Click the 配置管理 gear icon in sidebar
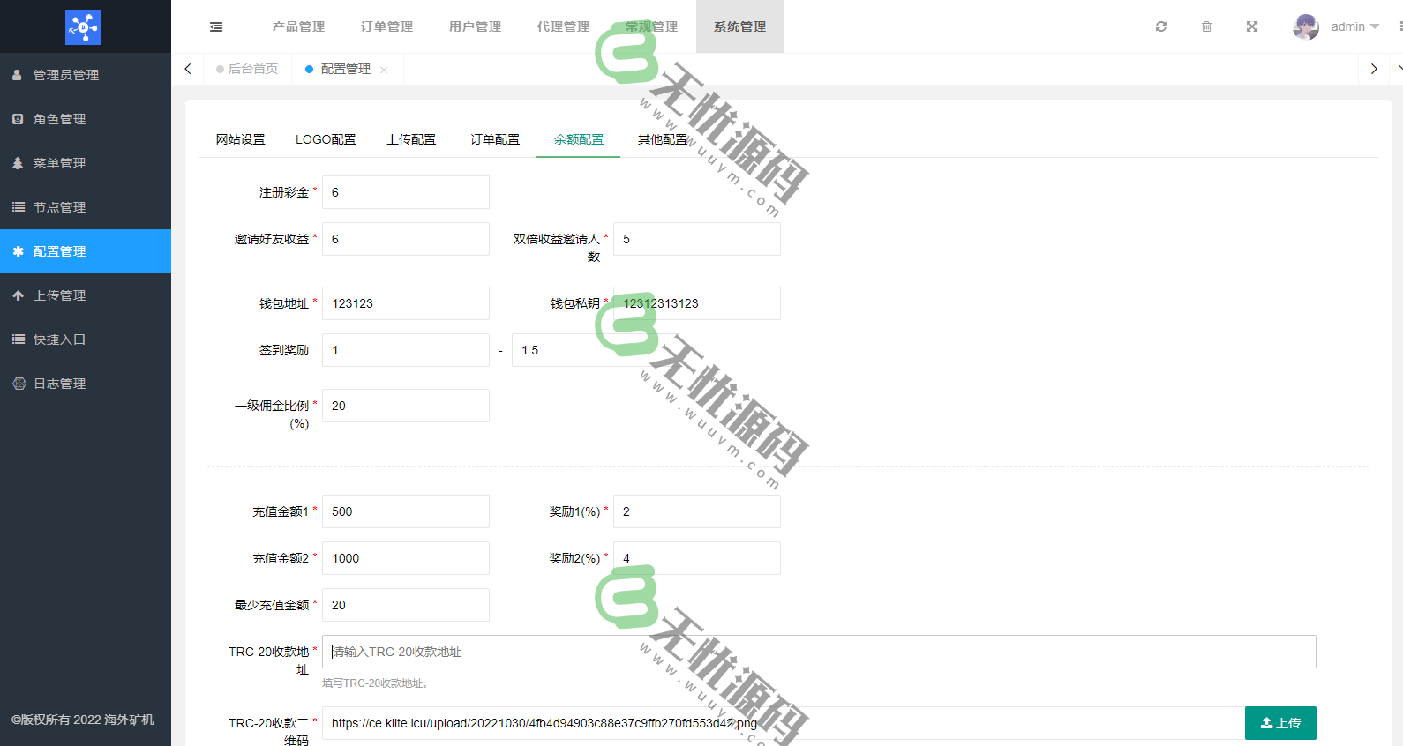The image size is (1403, 746). [x=18, y=251]
